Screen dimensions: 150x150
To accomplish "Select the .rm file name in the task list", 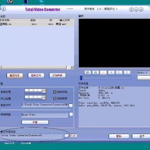I will (x=7, y=24).
